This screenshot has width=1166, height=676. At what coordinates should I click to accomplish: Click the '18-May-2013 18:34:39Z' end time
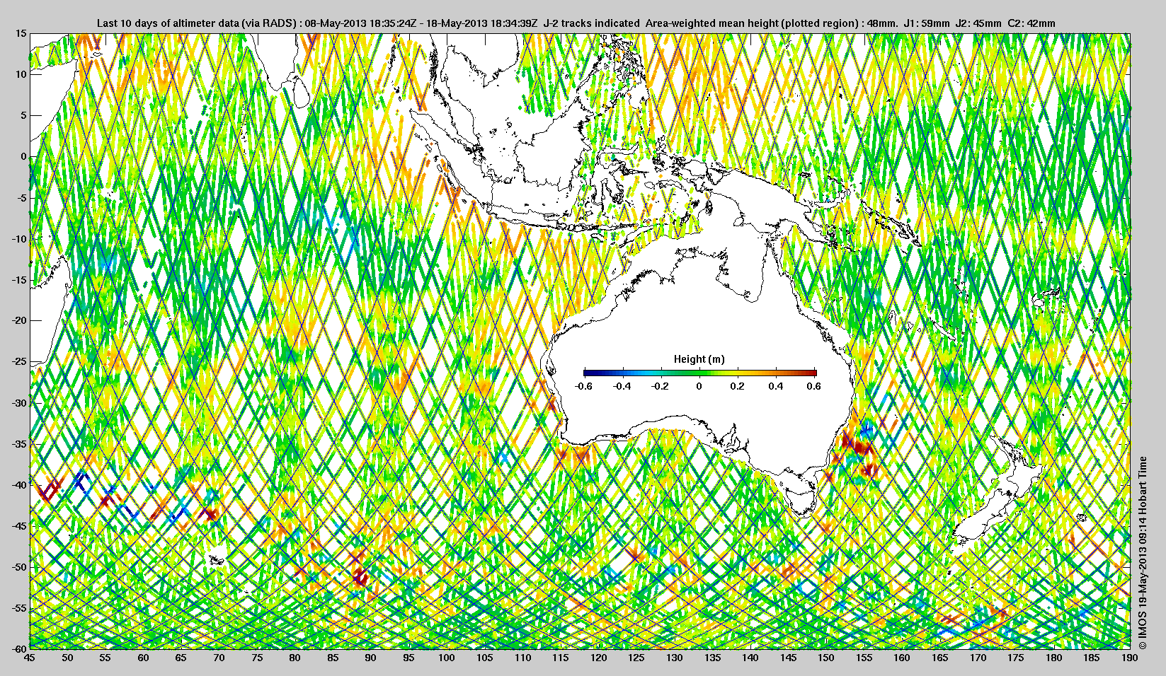pyautogui.click(x=481, y=23)
